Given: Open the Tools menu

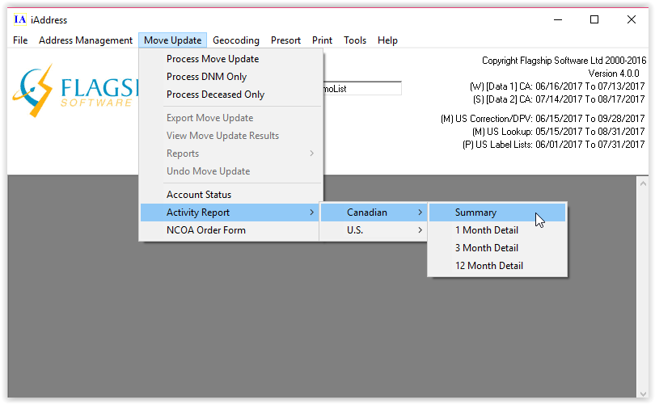Looking at the screenshot, I should click(x=355, y=40).
